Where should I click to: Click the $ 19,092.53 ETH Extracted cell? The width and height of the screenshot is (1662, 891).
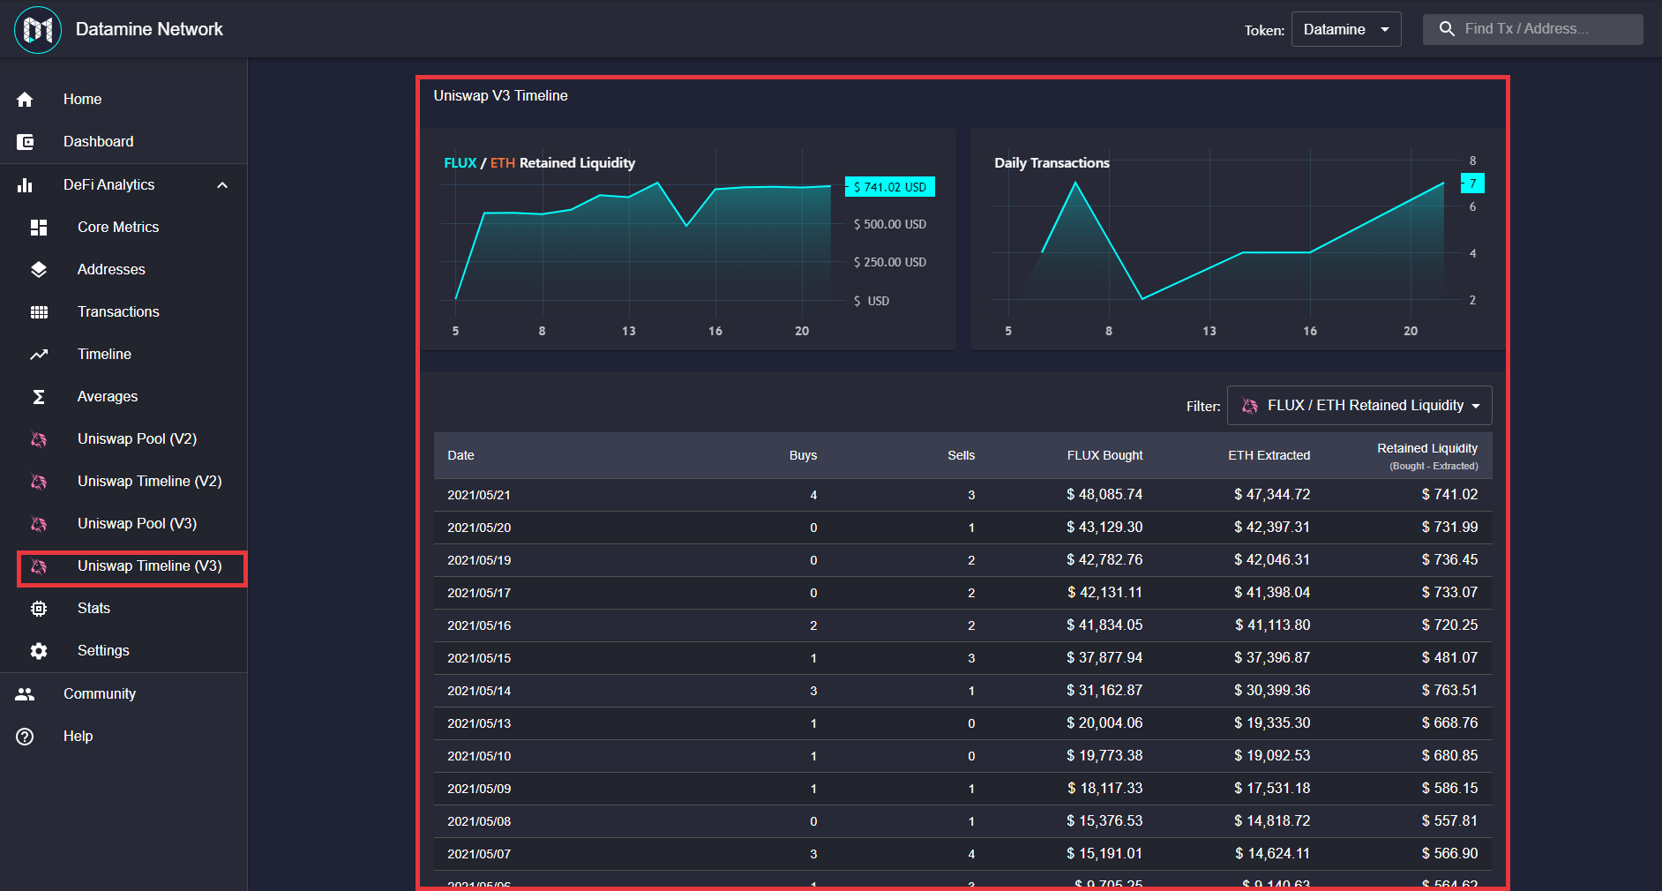coord(1271,756)
